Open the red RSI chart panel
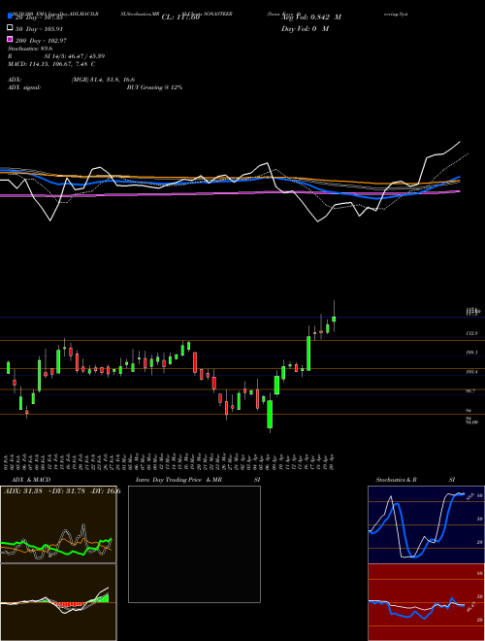The height and width of the screenshot is (641, 485). coord(426,602)
